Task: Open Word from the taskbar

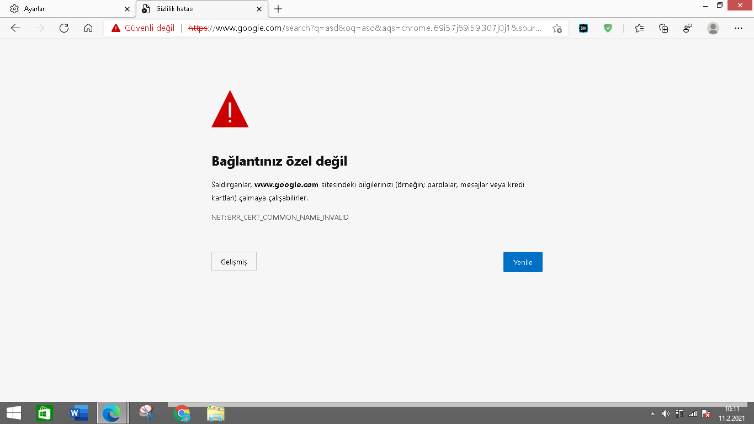Action: point(79,413)
